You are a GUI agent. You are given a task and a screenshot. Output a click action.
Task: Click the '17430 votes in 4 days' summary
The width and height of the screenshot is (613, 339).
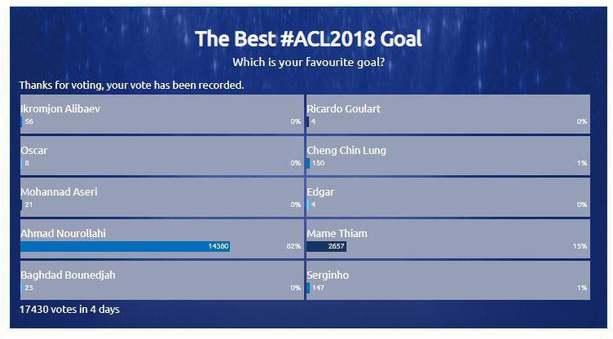(x=69, y=310)
